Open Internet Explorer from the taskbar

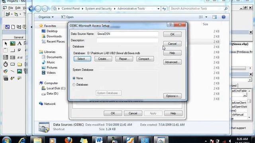pos(22,140)
